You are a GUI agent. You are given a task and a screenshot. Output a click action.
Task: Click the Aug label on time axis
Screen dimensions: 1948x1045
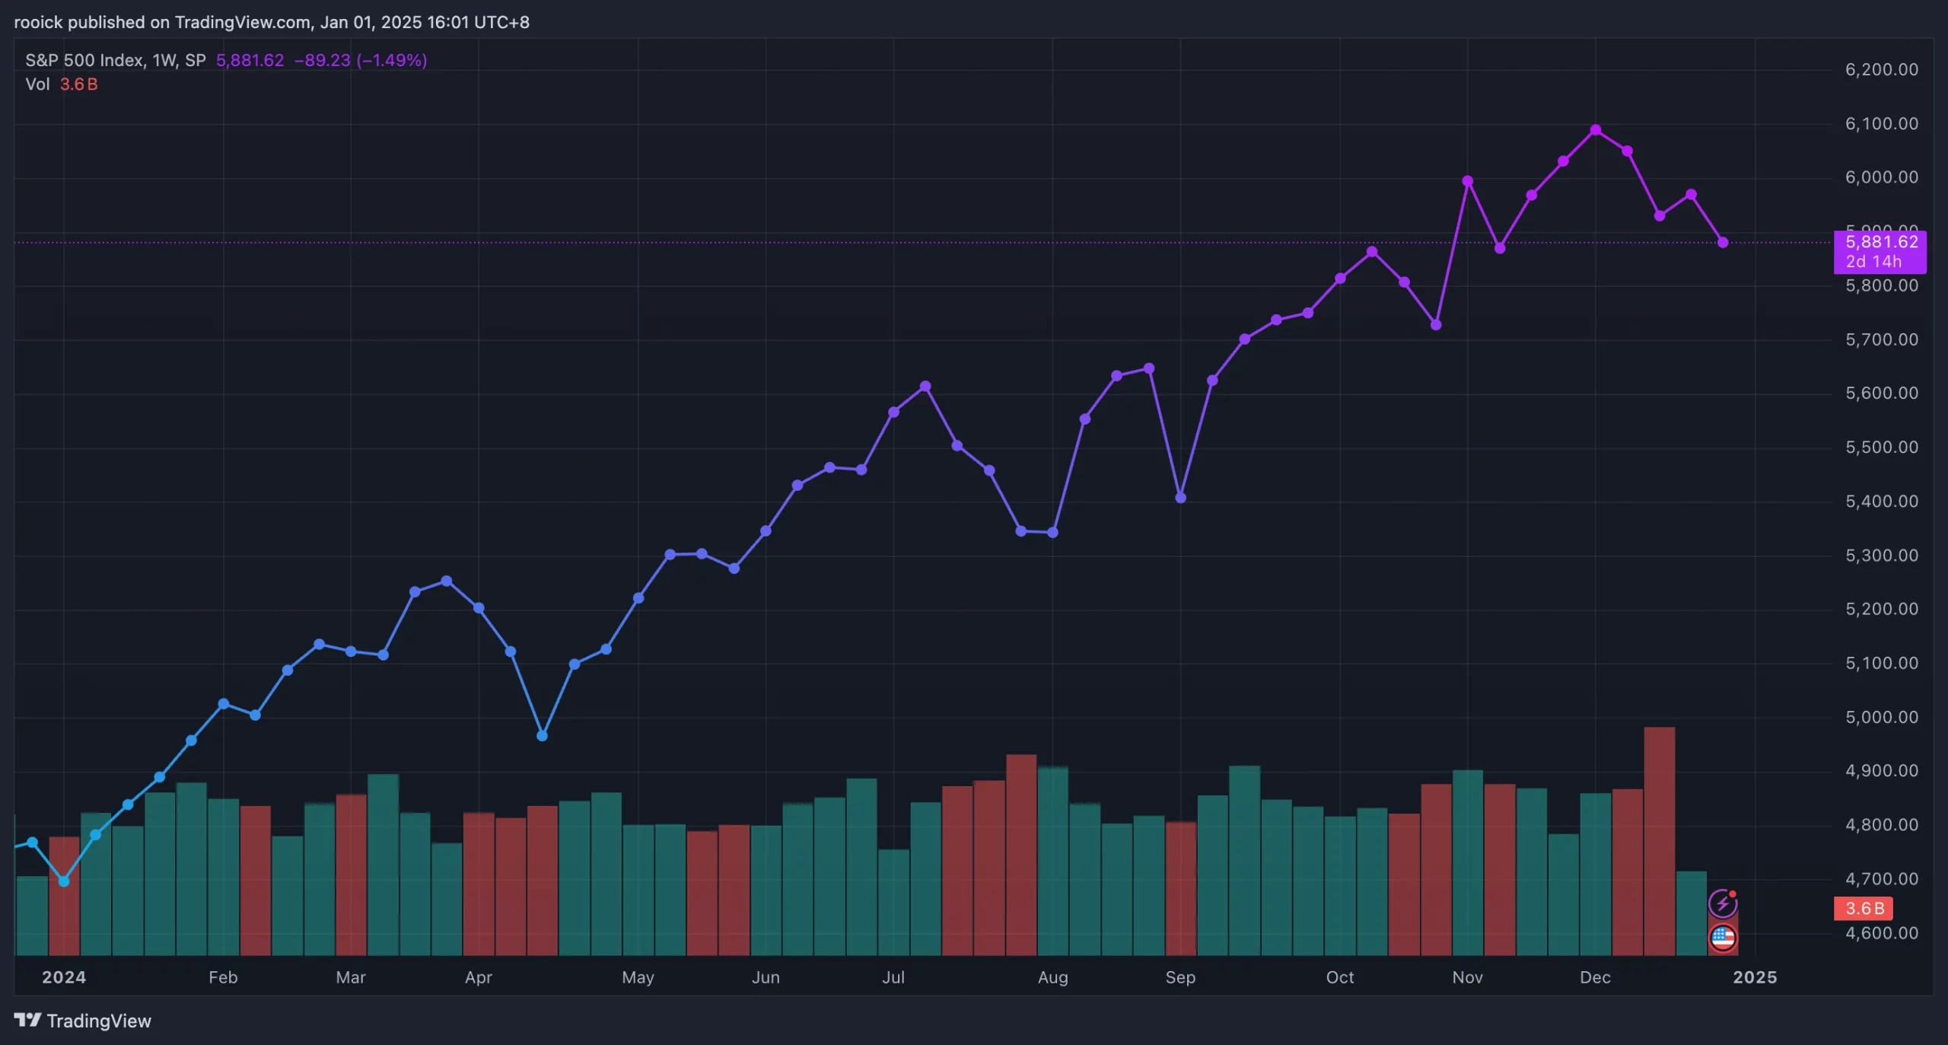click(1053, 977)
